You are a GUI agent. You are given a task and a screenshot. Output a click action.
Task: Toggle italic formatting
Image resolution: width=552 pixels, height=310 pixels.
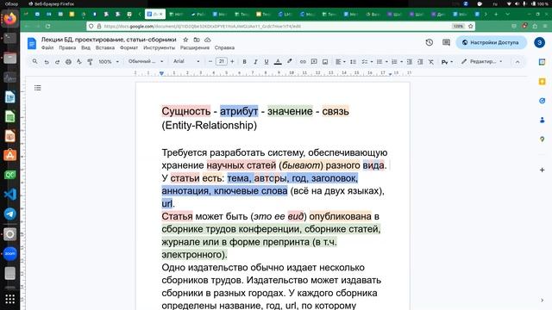click(x=255, y=61)
